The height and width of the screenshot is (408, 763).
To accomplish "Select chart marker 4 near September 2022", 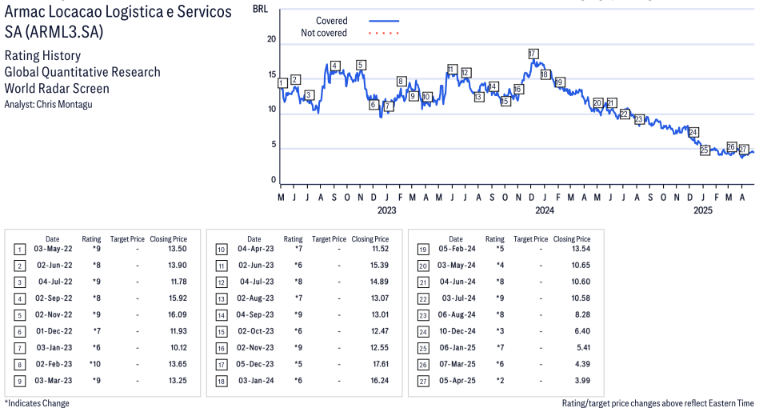I will [334, 66].
